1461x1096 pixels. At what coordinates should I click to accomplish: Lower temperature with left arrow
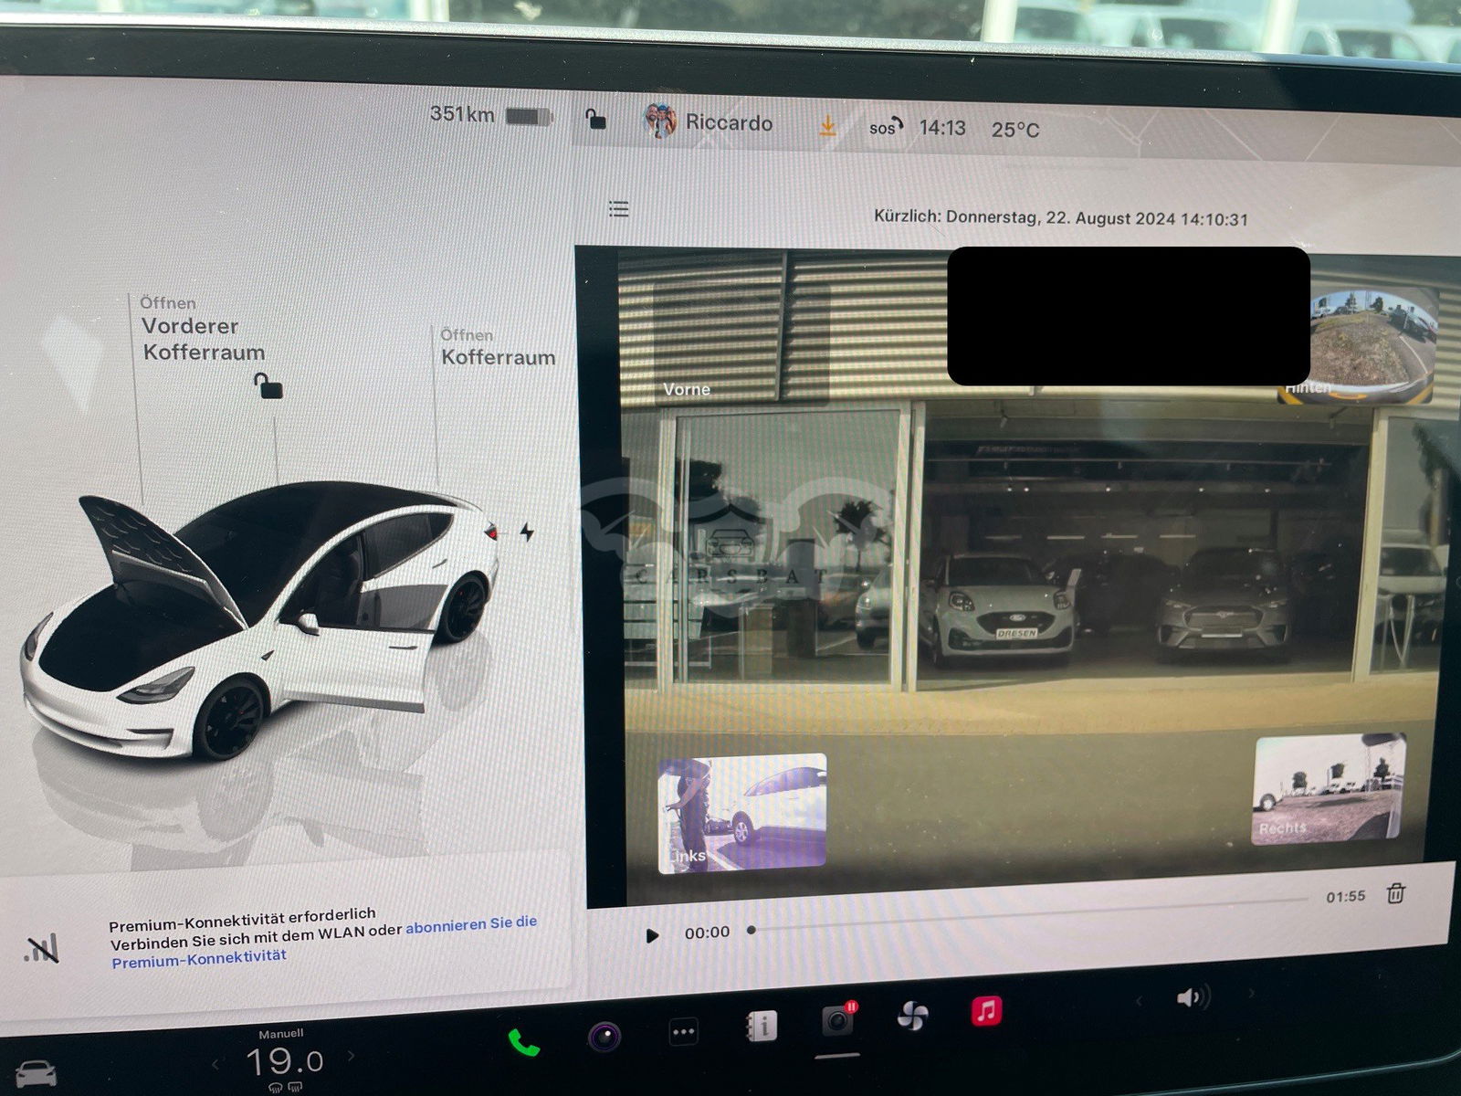pyautogui.click(x=215, y=1064)
